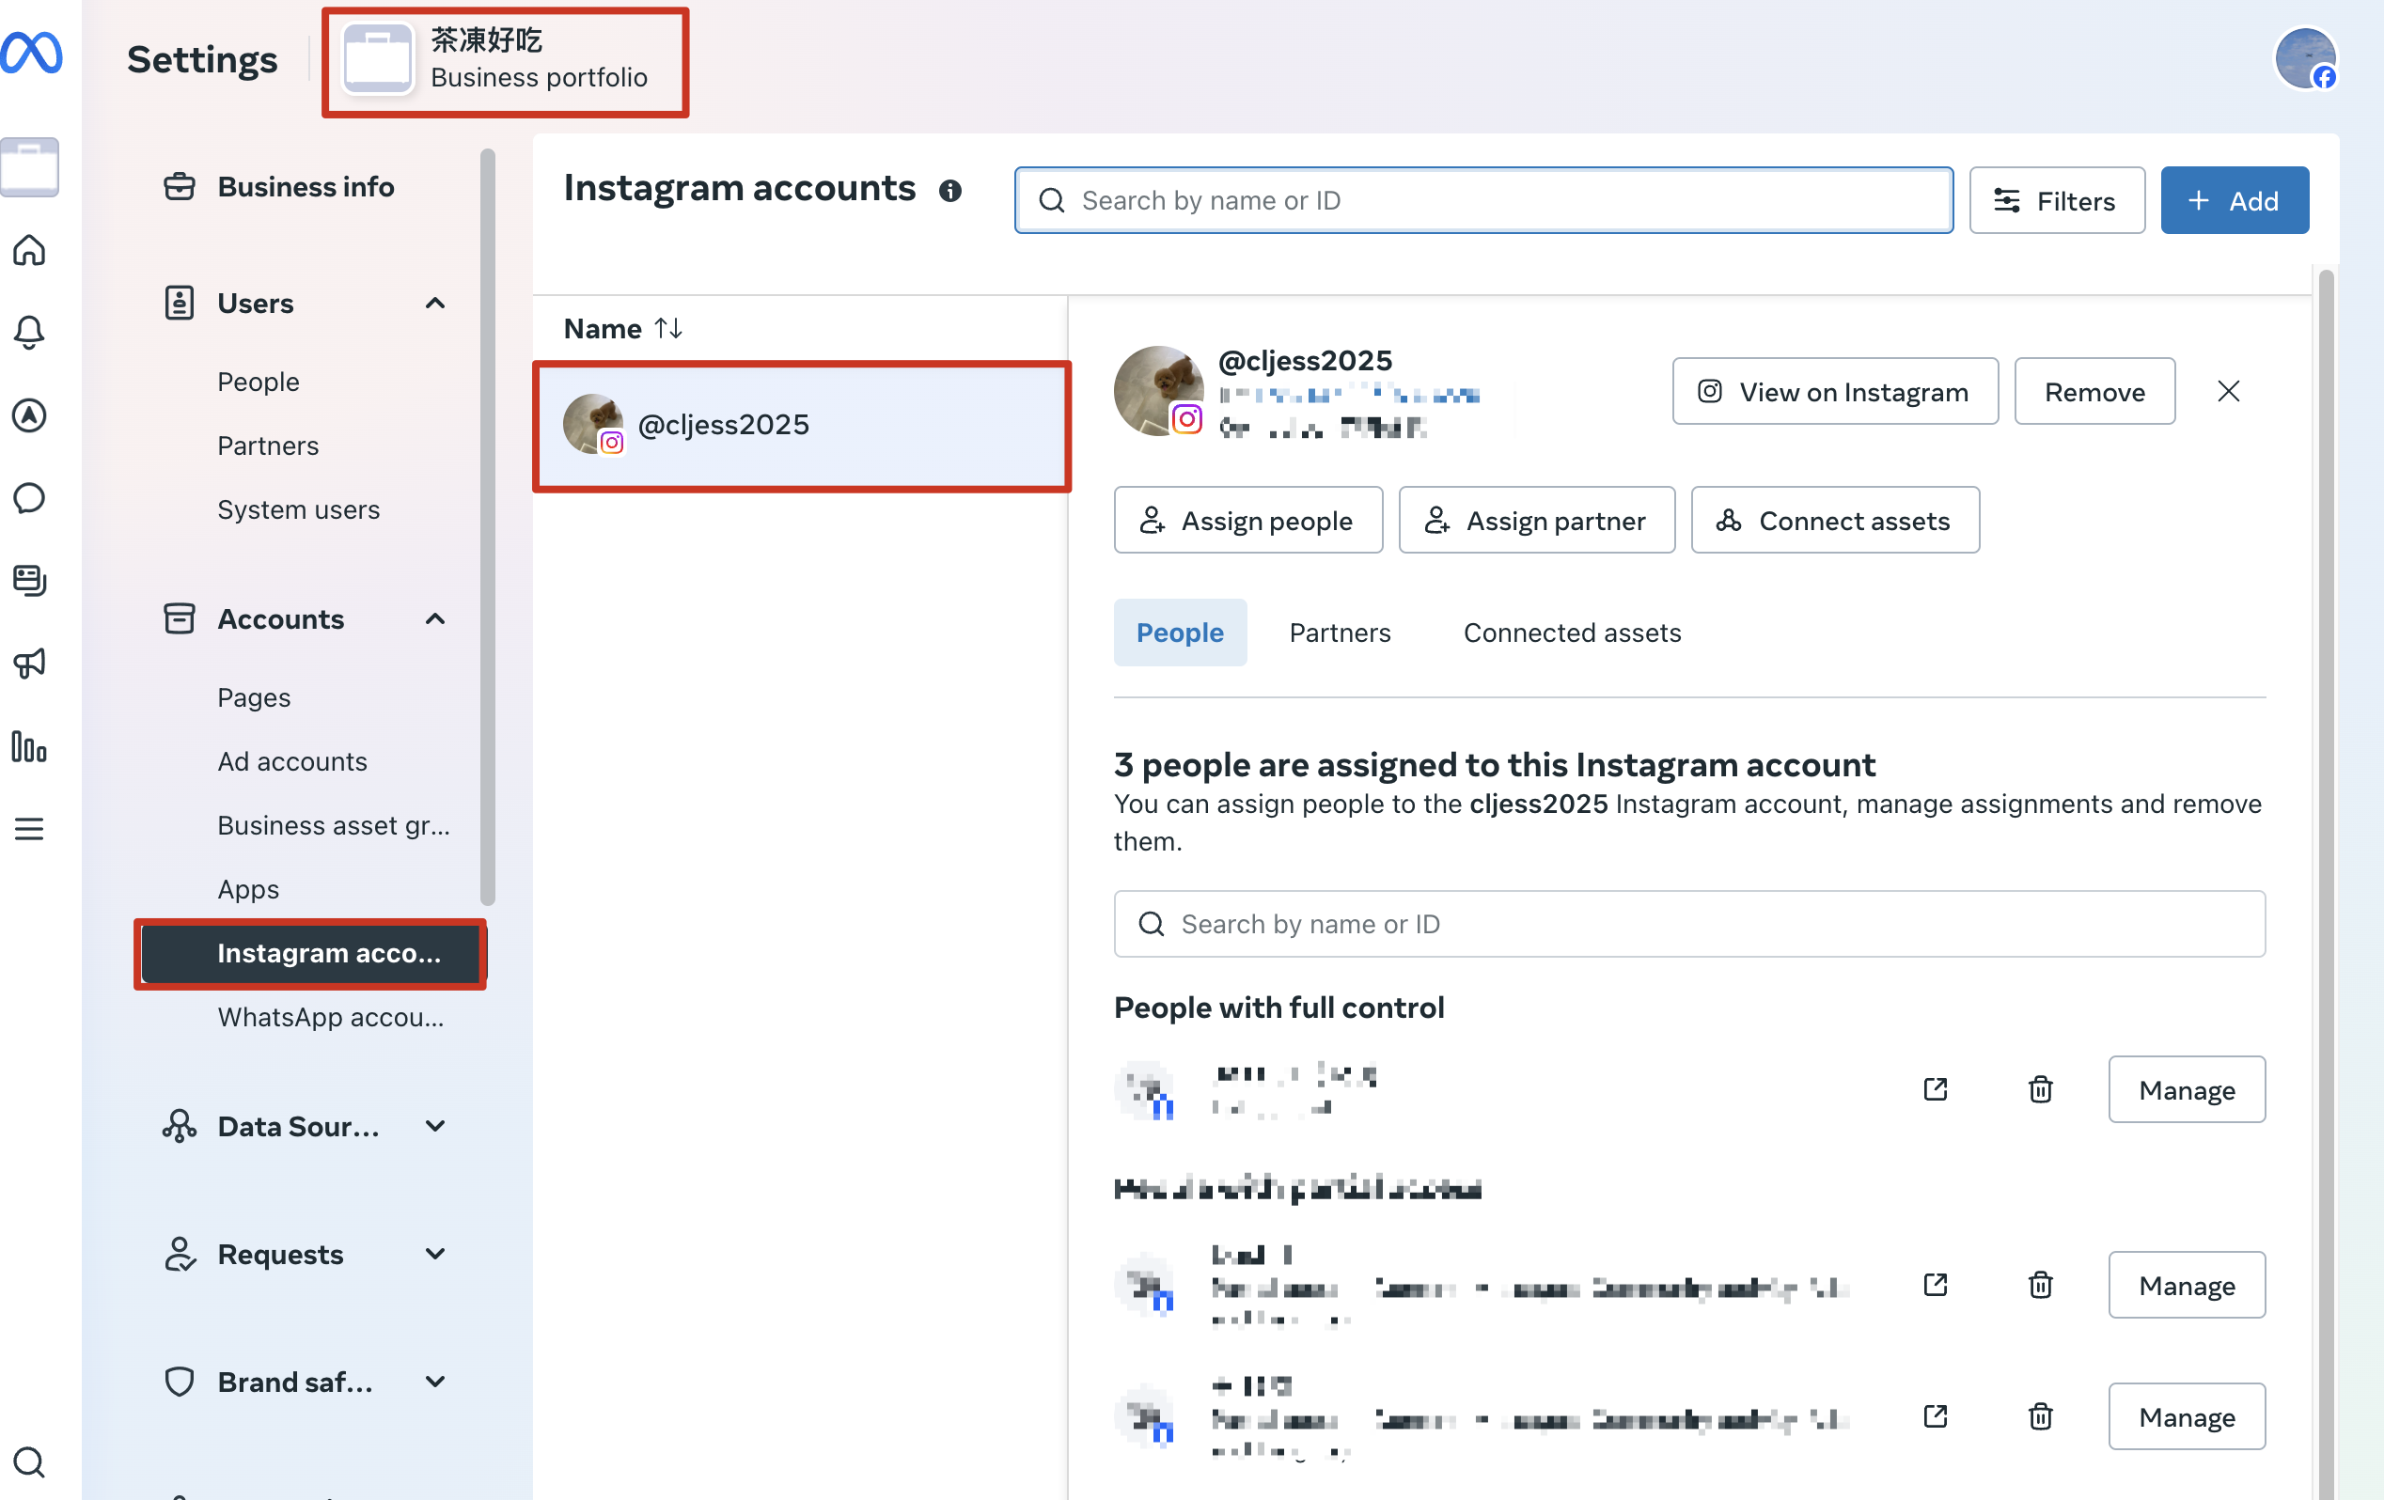
Task: Open external link icon for last listed person
Action: [x=1936, y=1415]
